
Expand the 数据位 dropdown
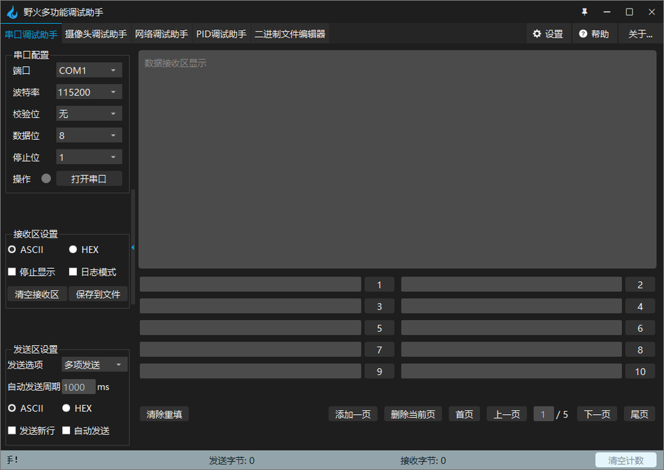[x=89, y=135]
